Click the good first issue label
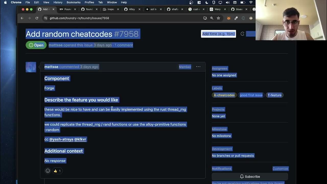This screenshot has width=327, height=184. click(x=251, y=95)
